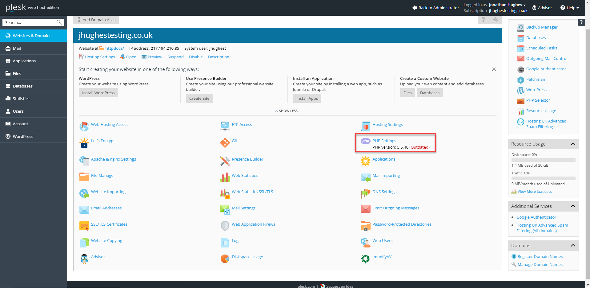Open the httpdocs/ folder link
Viewport: 590px width, 288px height.
point(114,48)
